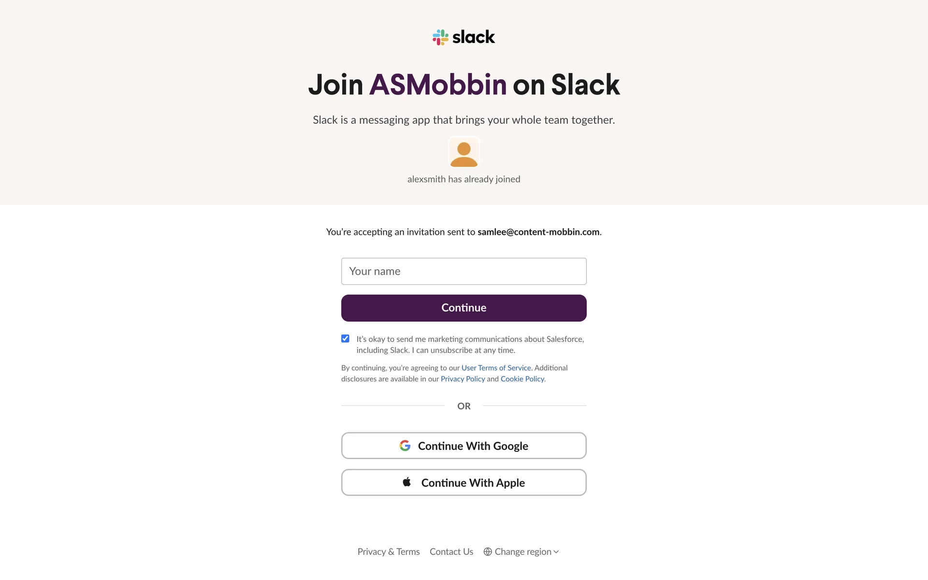Viewport: 928px width, 580px height.
Task: Click the chevron next to Change region
Action: point(556,552)
